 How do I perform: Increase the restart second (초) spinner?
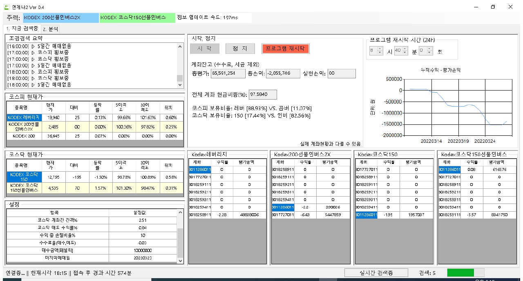(x=430, y=49)
